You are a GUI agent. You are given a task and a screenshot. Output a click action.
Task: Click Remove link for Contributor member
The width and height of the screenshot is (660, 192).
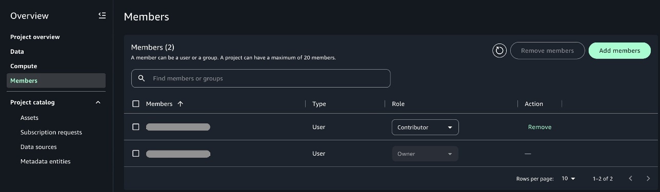coord(539,127)
